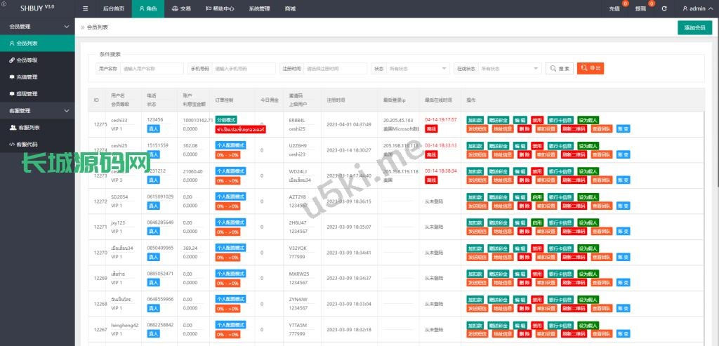Open 会员等级 in the sidebar
Screen dimensions: 719x346
[x=27, y=60]
